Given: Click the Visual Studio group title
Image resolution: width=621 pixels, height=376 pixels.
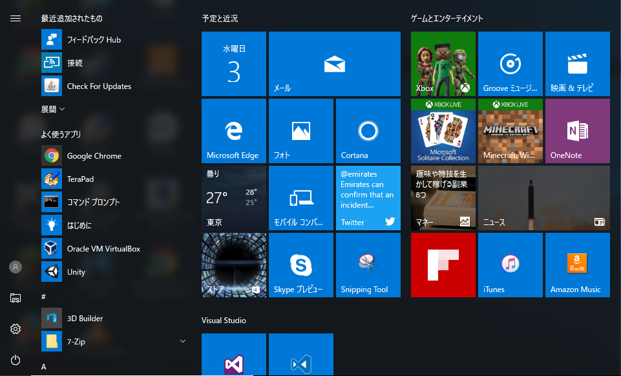Looking at the screenshot, I should tap(224, 321).
